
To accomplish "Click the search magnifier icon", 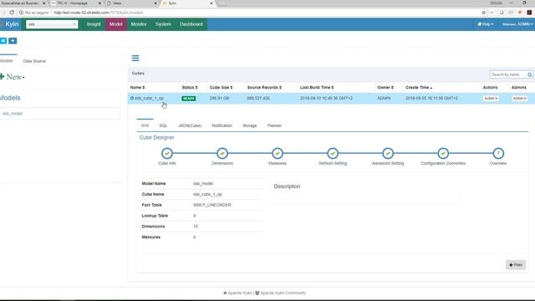I will coord(529,74).
